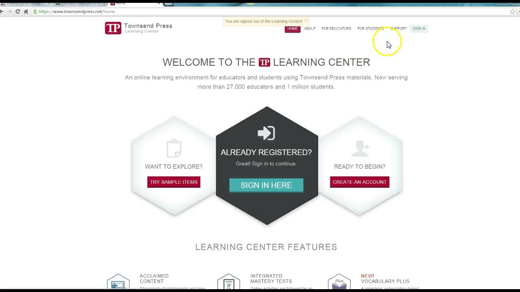Click the Vocabulary Plus heading

point(385,281)
